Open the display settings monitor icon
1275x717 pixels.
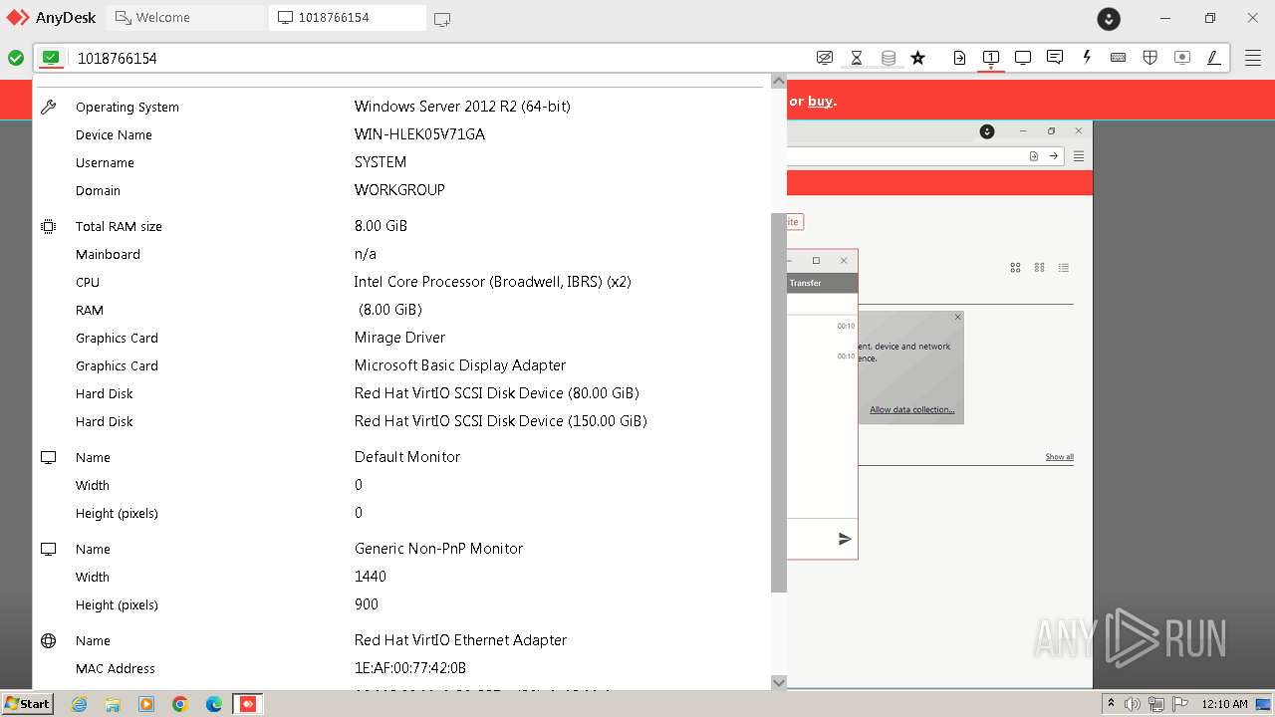tap(1023, 58)
